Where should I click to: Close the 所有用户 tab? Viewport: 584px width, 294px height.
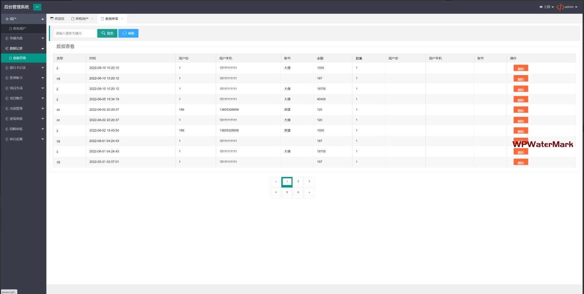[x=92, y=19]
